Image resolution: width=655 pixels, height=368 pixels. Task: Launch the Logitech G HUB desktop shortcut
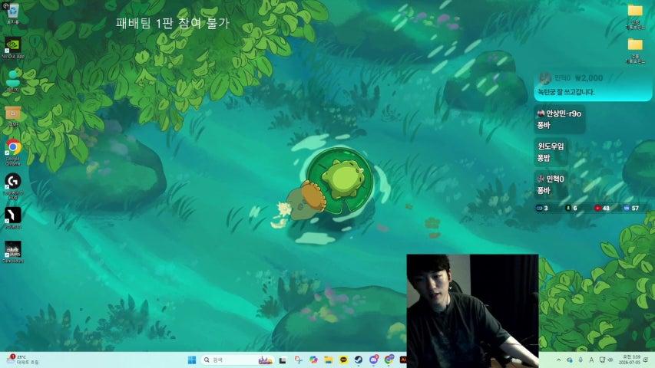click(x=13, y=186)
